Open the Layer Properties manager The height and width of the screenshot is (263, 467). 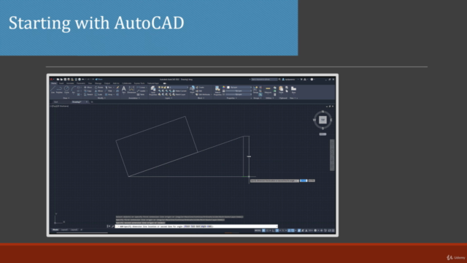point(153,91)
